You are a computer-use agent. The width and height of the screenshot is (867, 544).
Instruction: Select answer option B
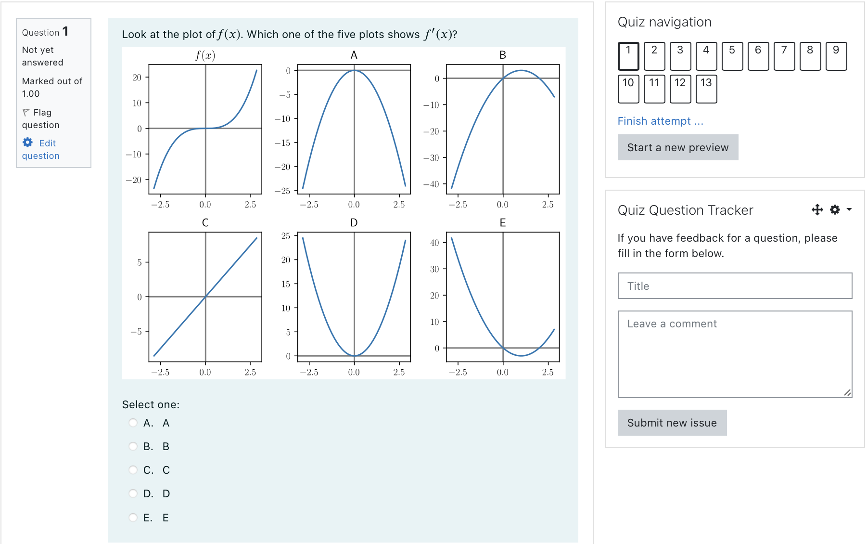pos(133,446)
